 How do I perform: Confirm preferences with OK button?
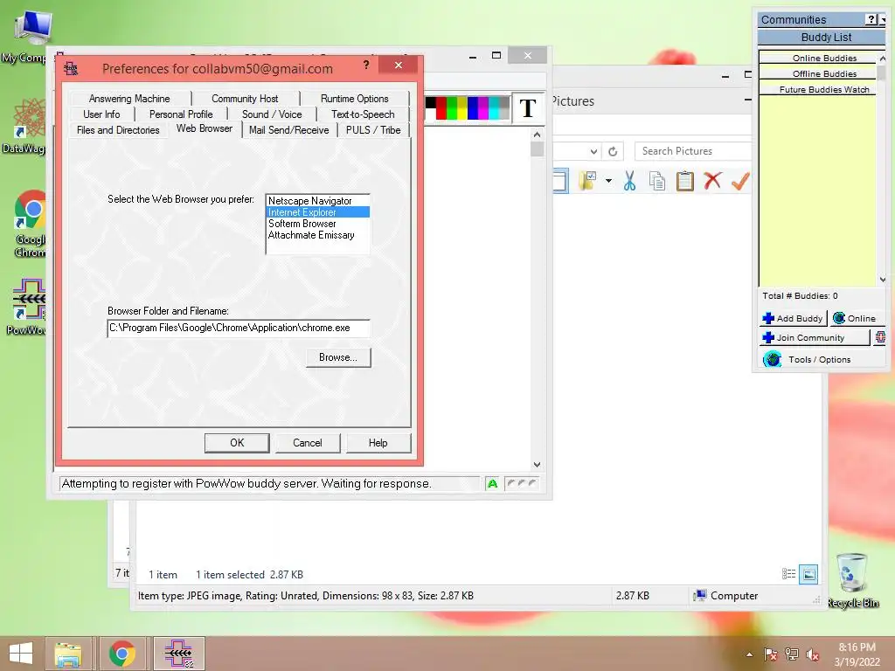pyautogui.click(x=237, y=443)
